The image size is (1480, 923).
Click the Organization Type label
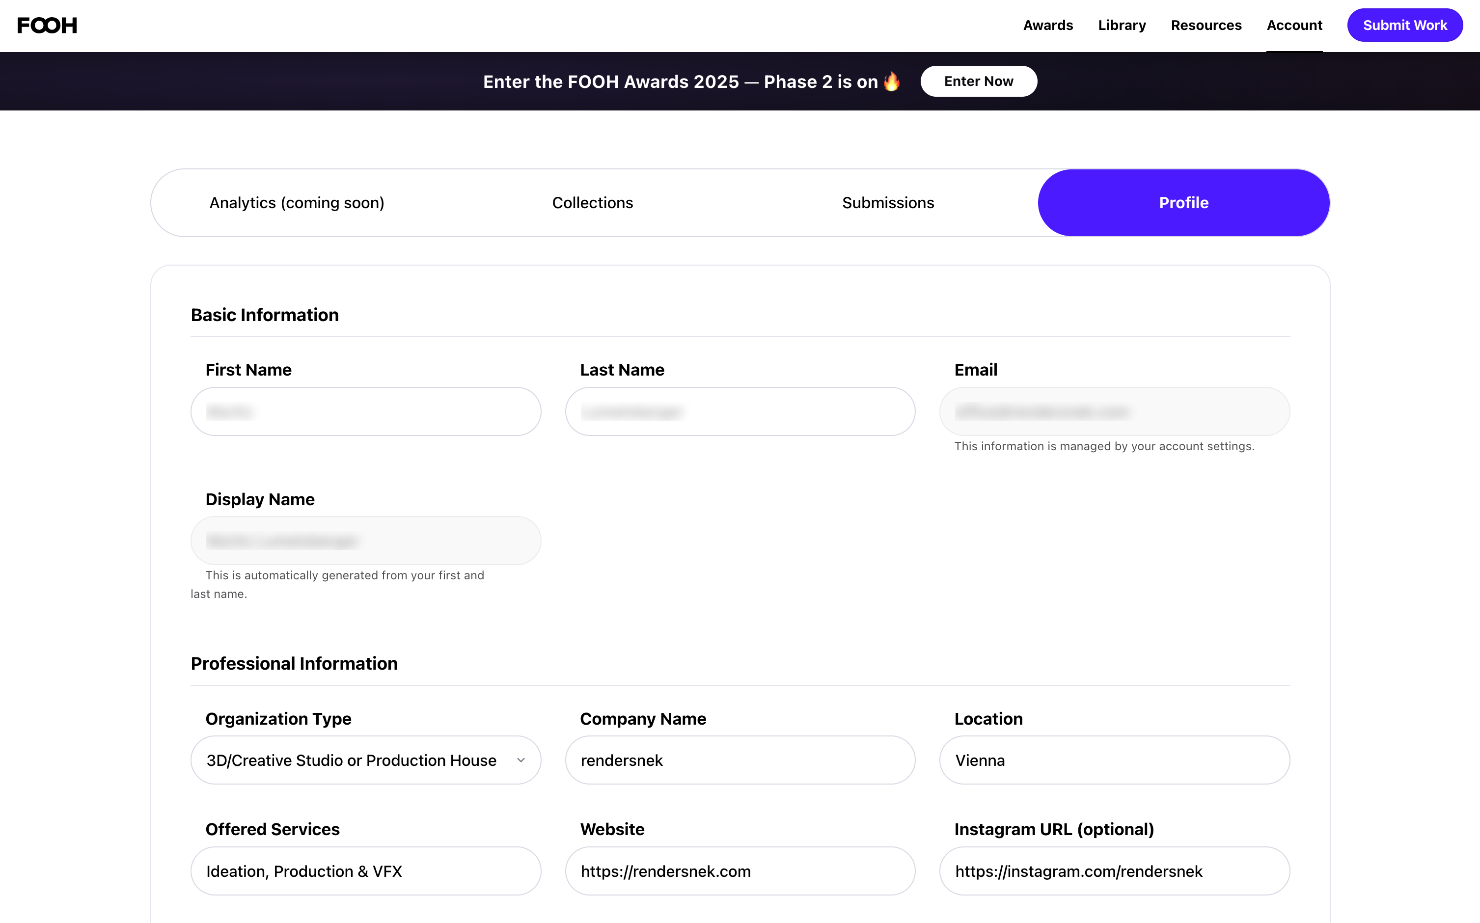click(x=278, y=718)
